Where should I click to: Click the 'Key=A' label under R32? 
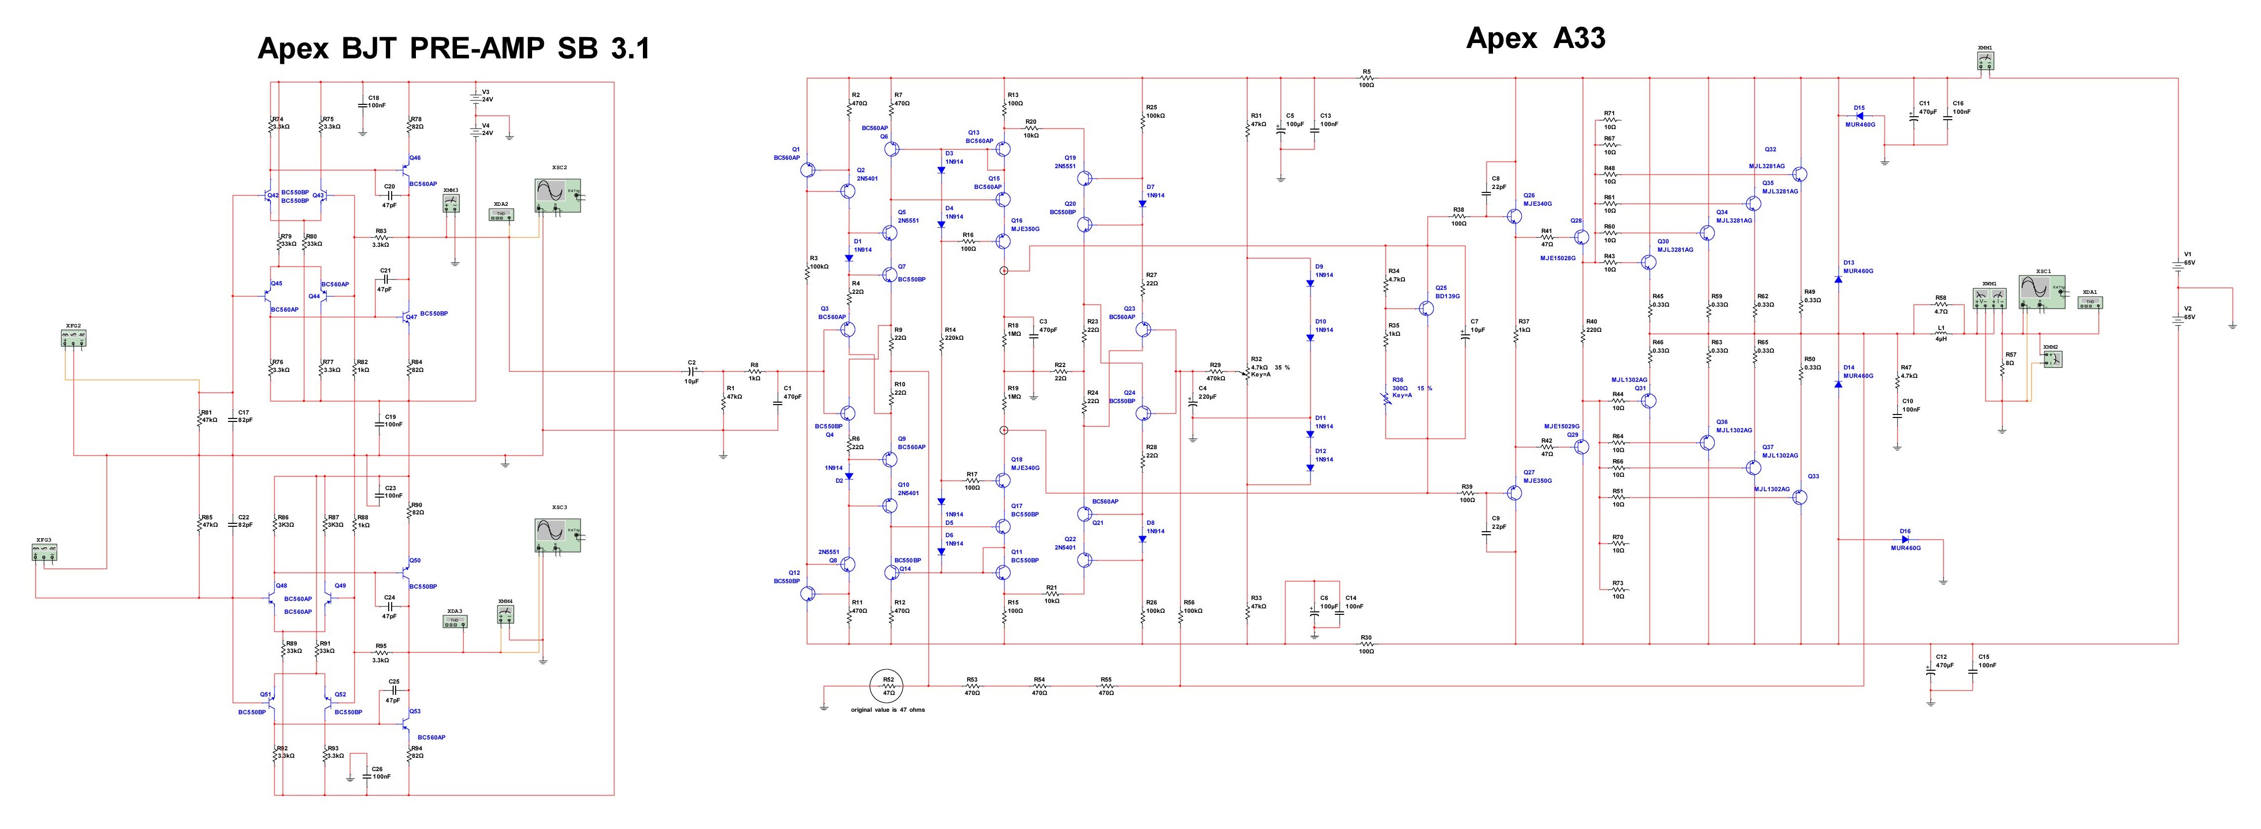[1260, 375]
